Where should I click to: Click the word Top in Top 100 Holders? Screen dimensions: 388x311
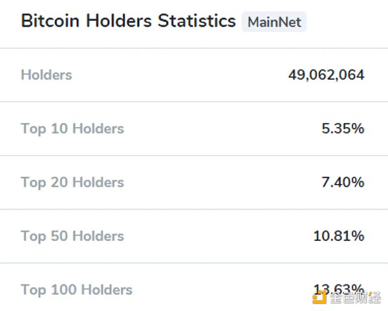pyautogui.click(x=33, y=290)
